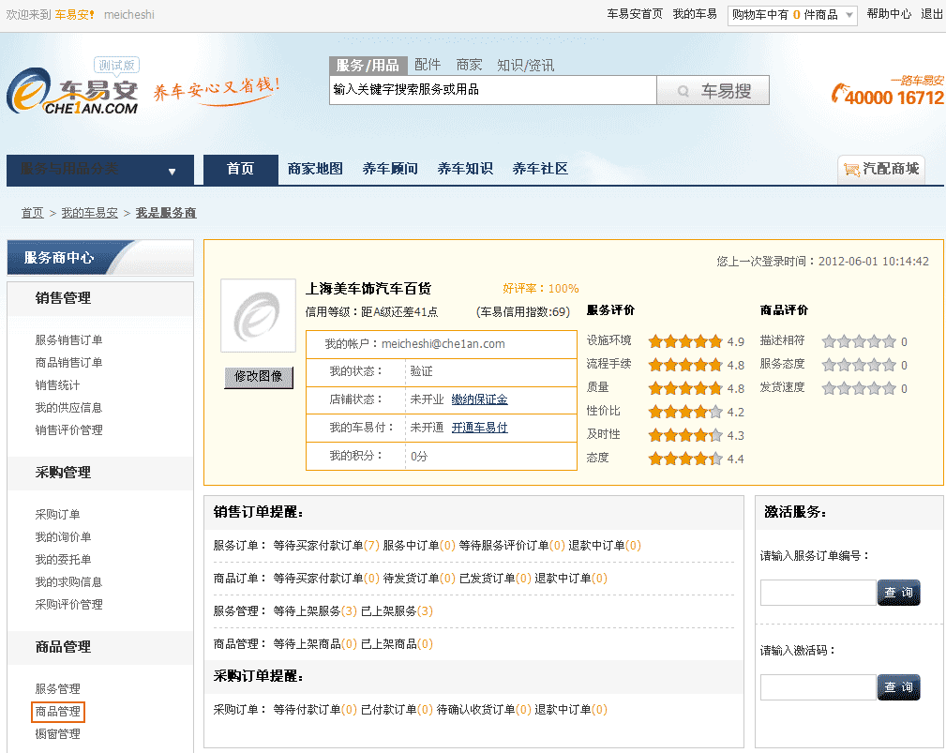The width and height of the screenshot is (946, 753).
Task: Click the 首页 breadcrumb link
Action: (33, 213)
